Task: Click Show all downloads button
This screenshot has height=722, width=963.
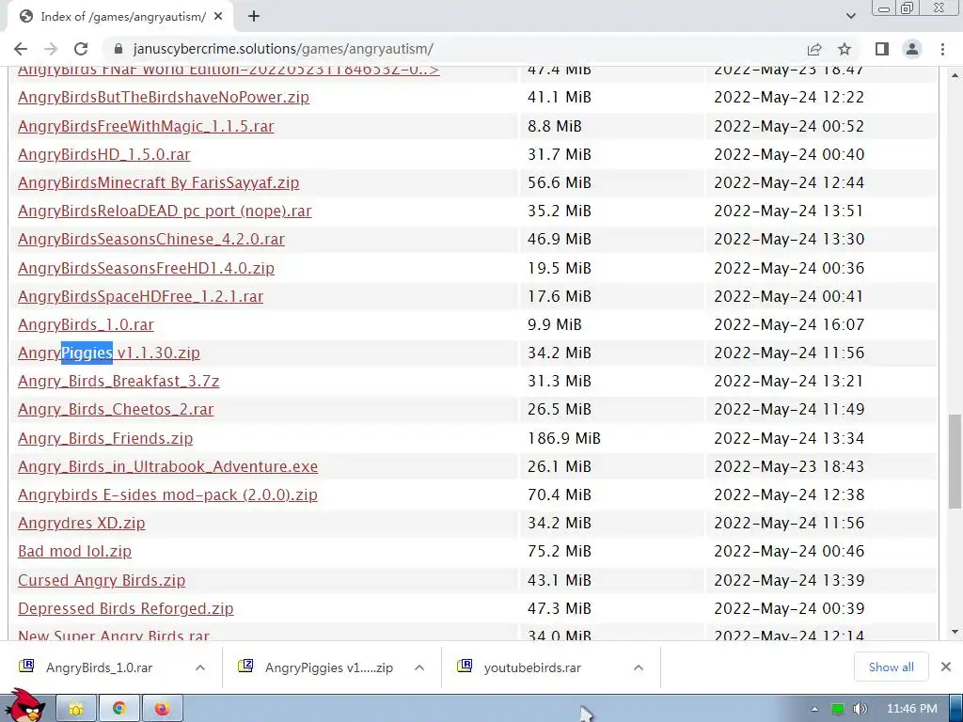Action: click(892, 667)
